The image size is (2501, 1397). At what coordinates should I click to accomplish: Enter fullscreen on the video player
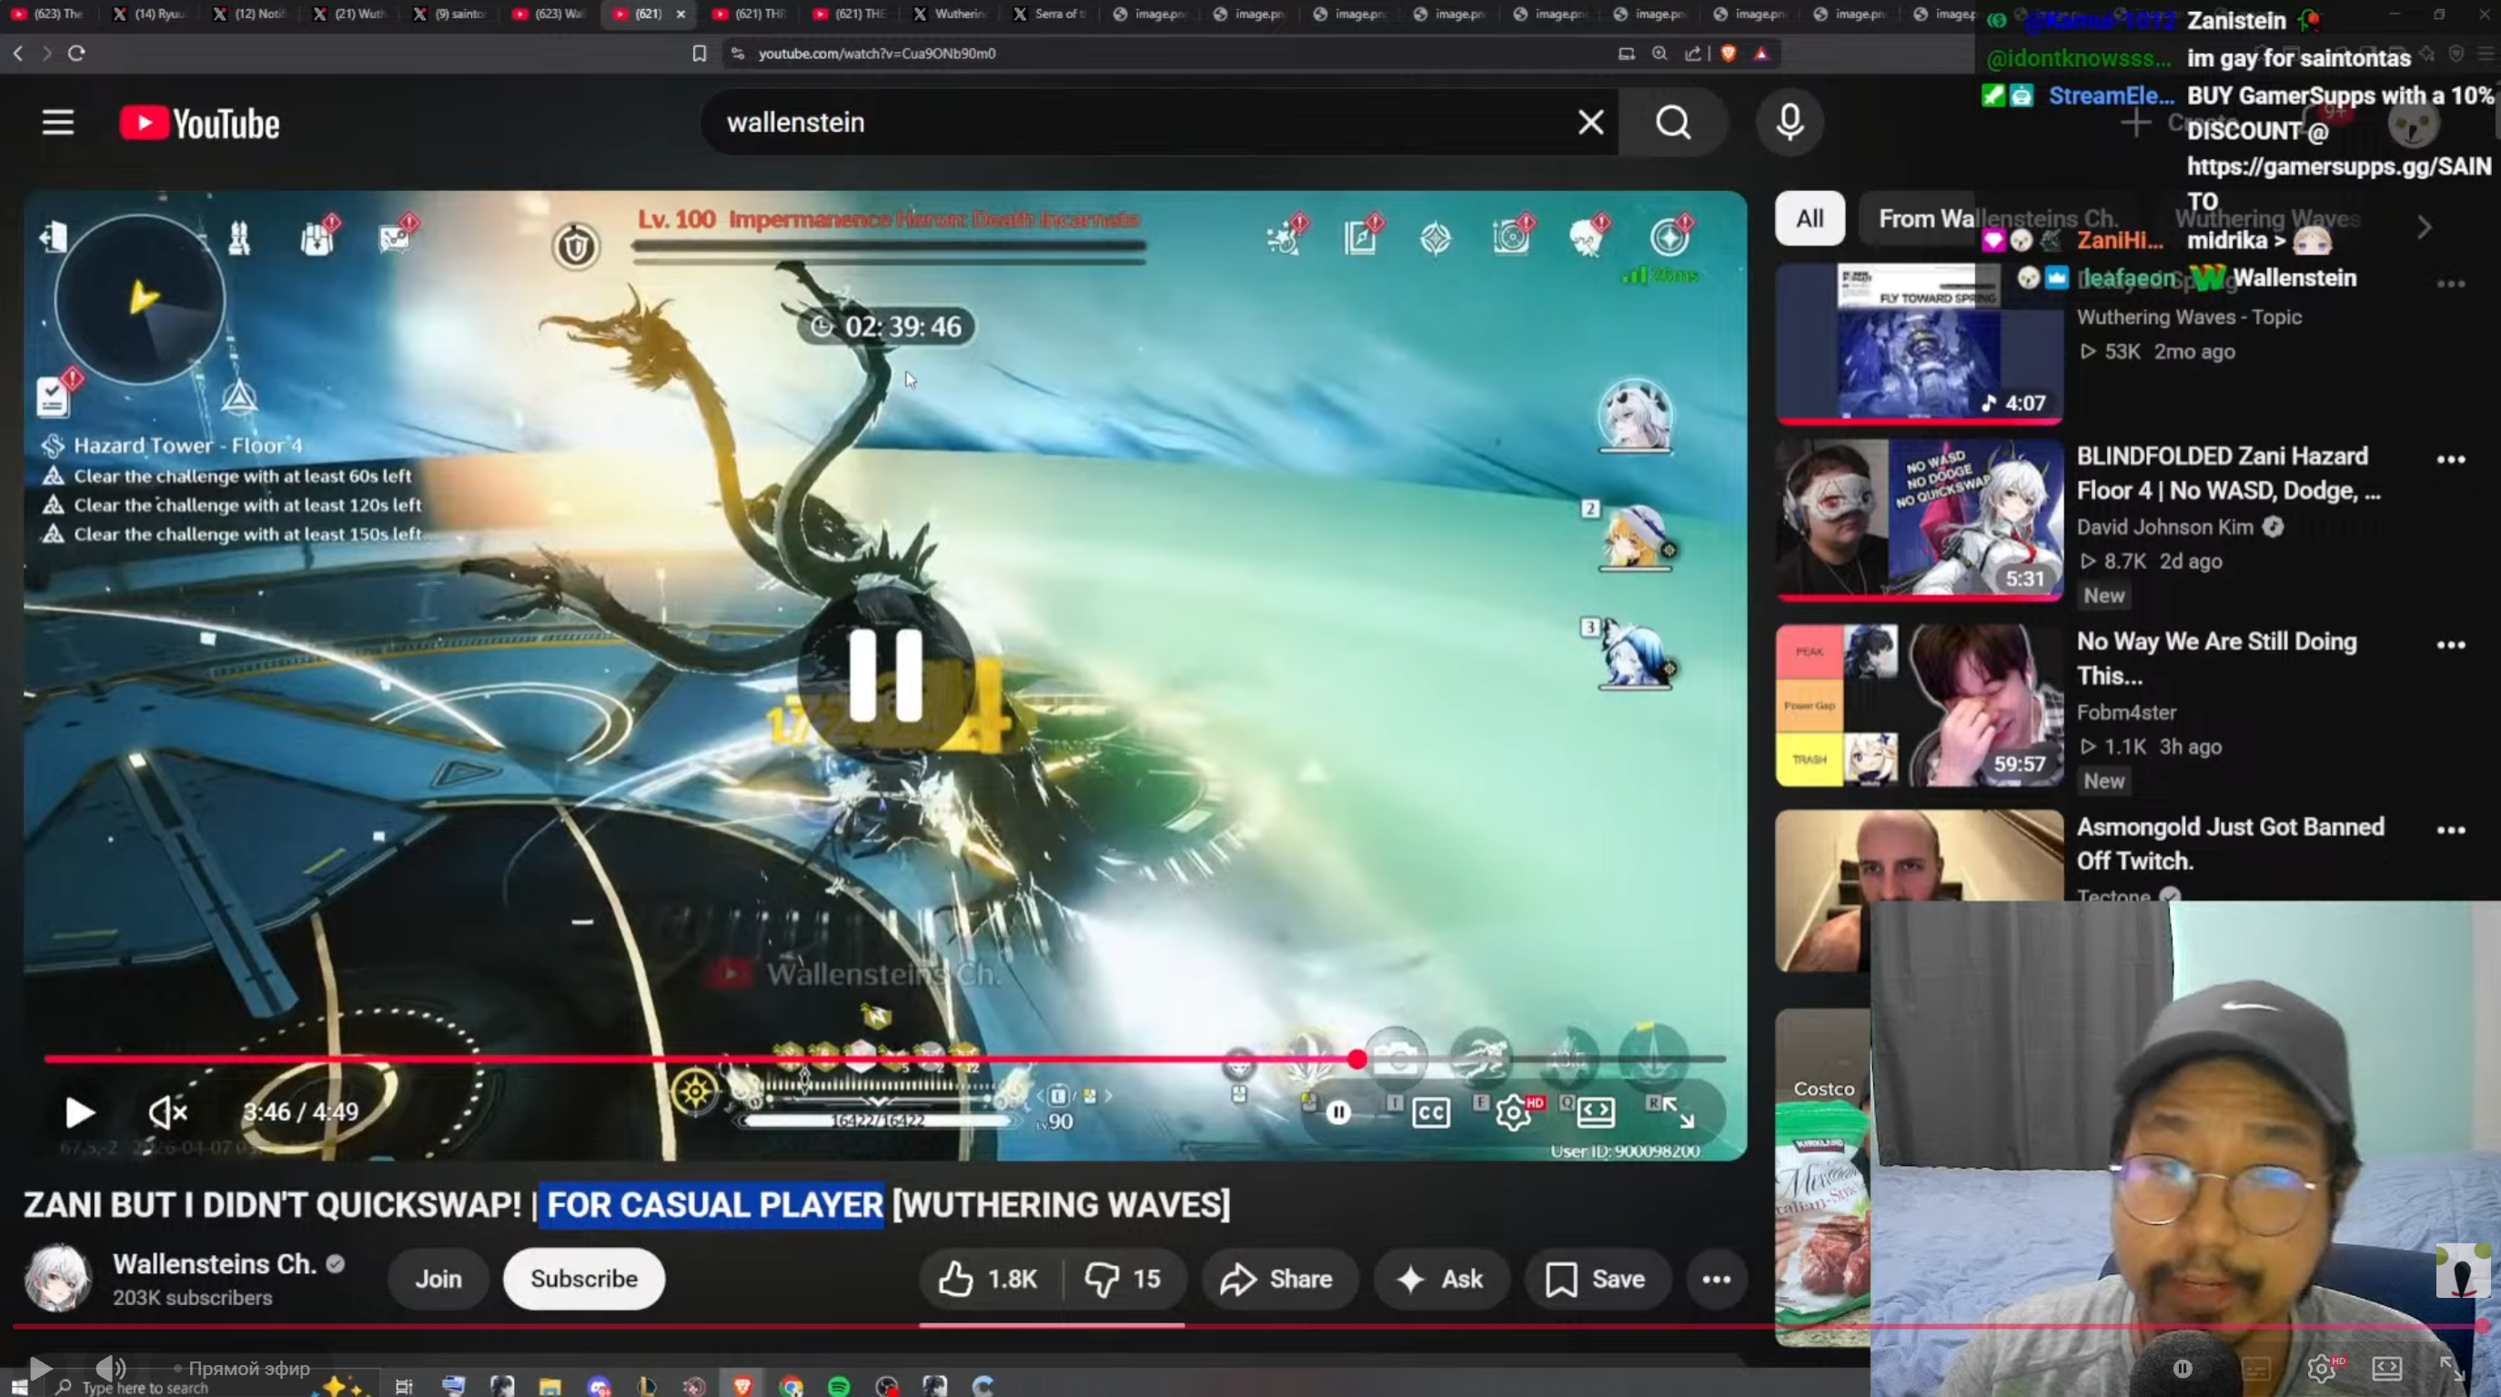coord(1679,1112)
